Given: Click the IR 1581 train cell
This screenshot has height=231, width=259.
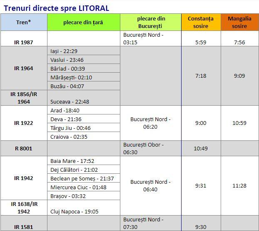Looking at the screenshot, I should [24, 227].
